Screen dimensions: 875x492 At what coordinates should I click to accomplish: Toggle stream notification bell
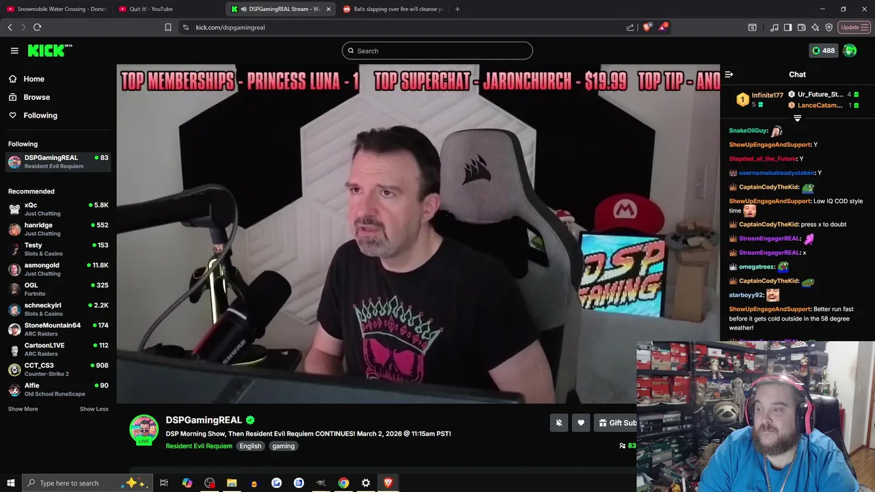558,423
